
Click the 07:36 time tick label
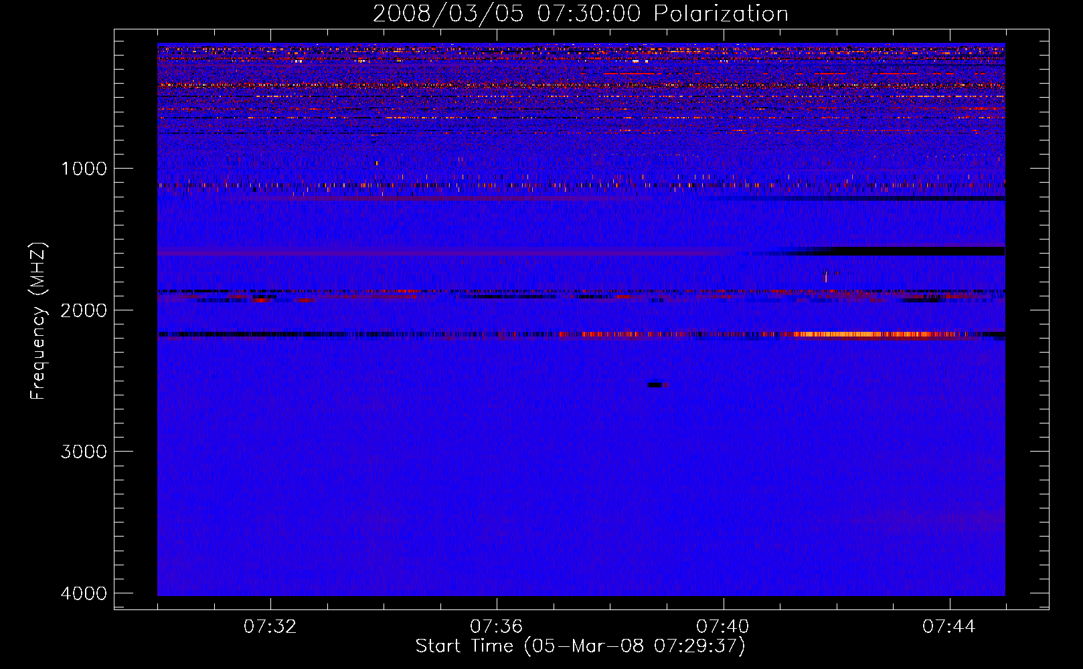click(497, 627)
